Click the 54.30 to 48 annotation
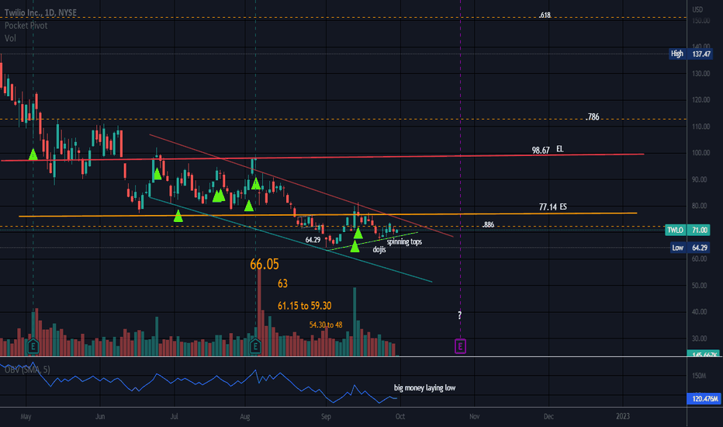The width and height of the screenshot is (723, 427). (x=326, y=325)
